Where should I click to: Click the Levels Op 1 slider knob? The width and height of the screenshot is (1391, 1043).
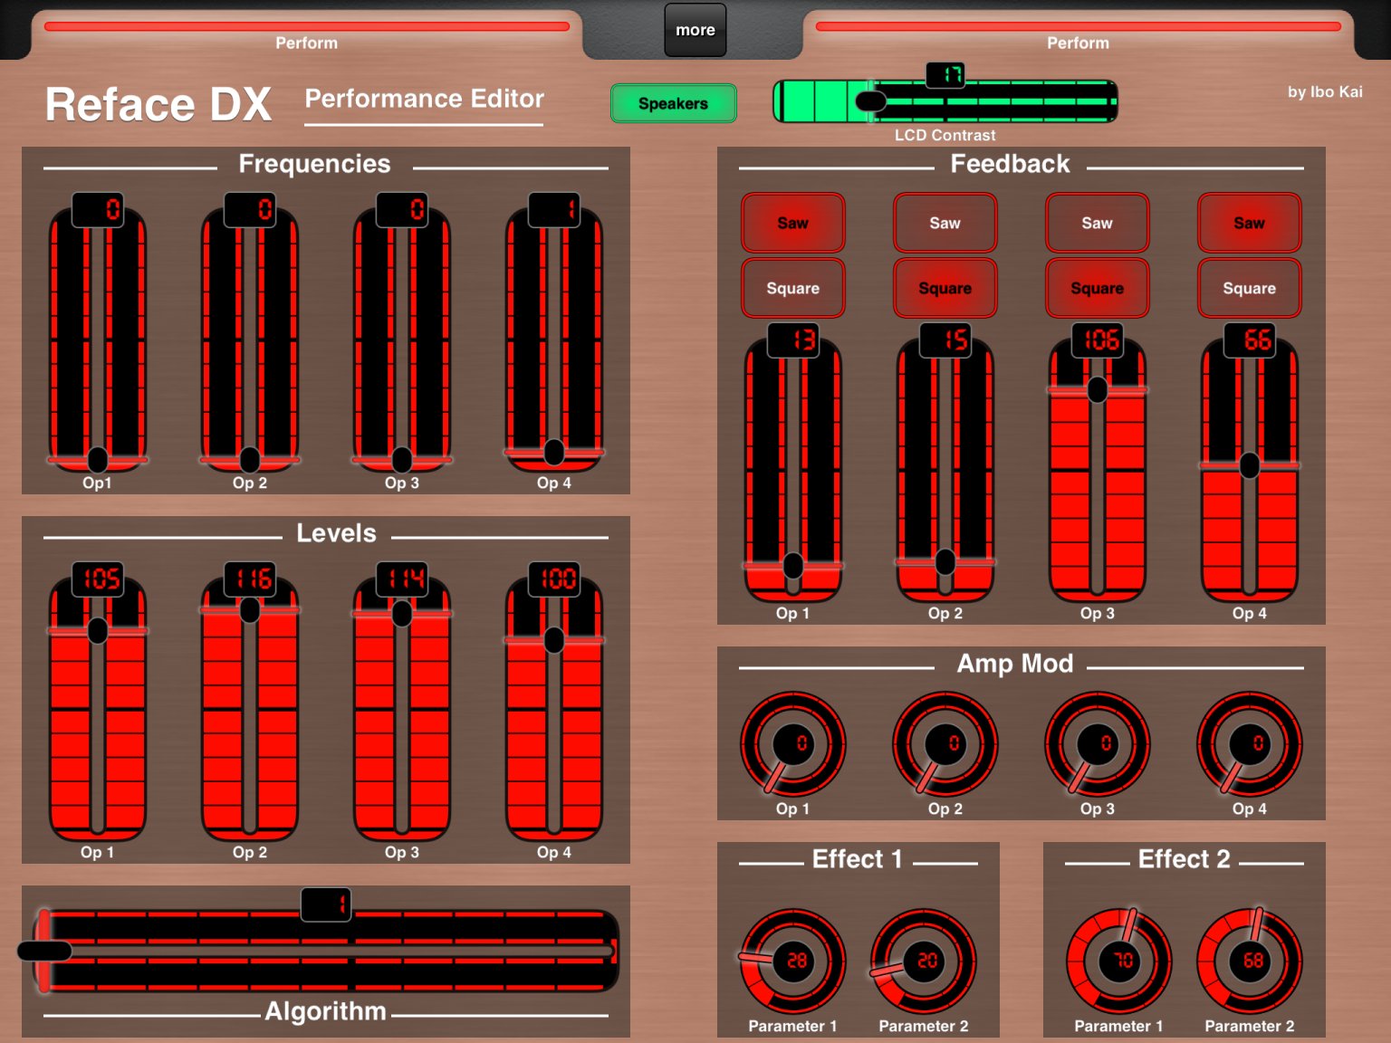pos(98,630)
